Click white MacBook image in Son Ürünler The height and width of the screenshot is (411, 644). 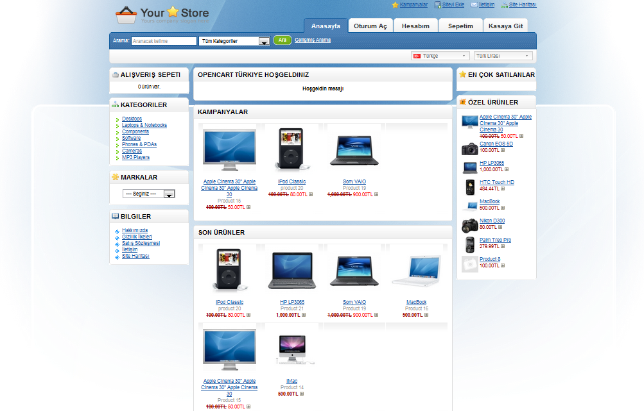click(x=417, y=271)
